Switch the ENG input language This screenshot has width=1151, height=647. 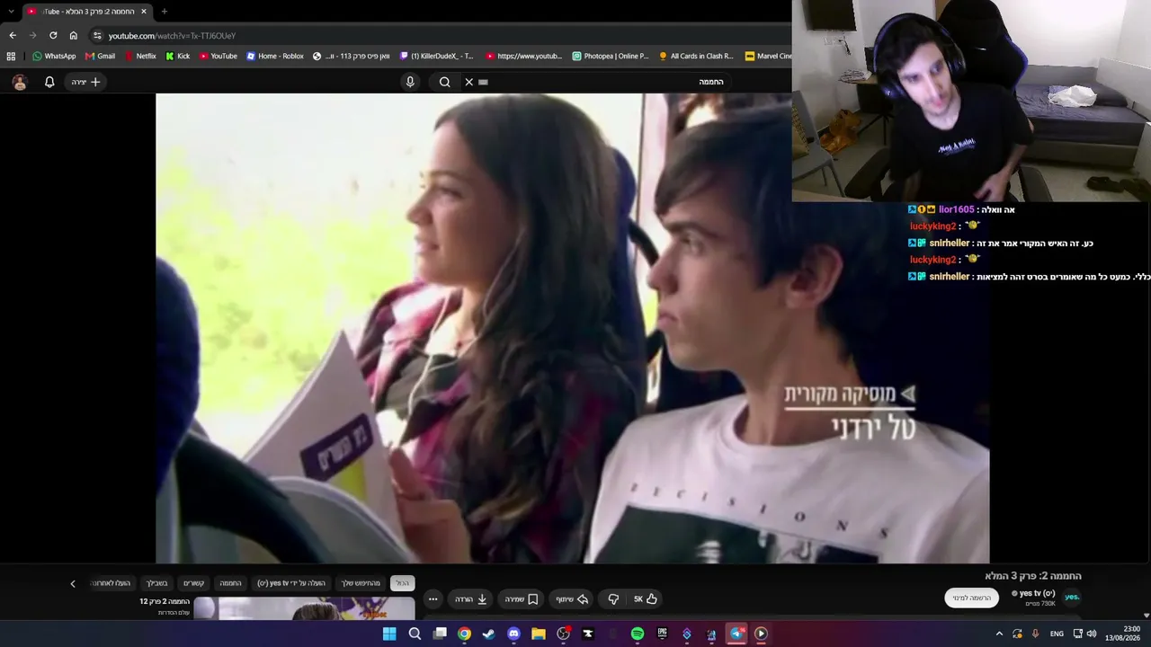coord(1057,634)
